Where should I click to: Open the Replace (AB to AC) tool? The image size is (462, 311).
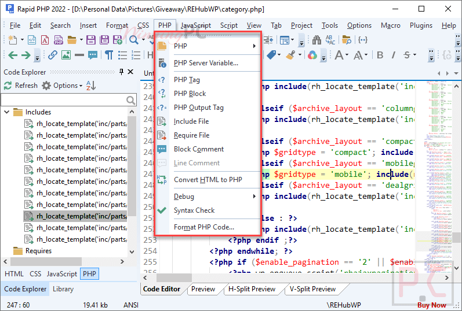330,40
